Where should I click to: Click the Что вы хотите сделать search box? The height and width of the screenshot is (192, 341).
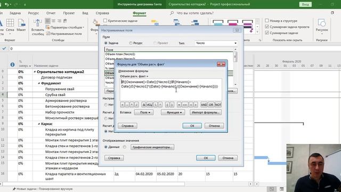pyautogui.click(x=195, y=13)
